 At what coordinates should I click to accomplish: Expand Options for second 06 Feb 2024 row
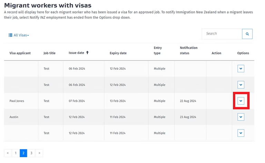(241, 85)
